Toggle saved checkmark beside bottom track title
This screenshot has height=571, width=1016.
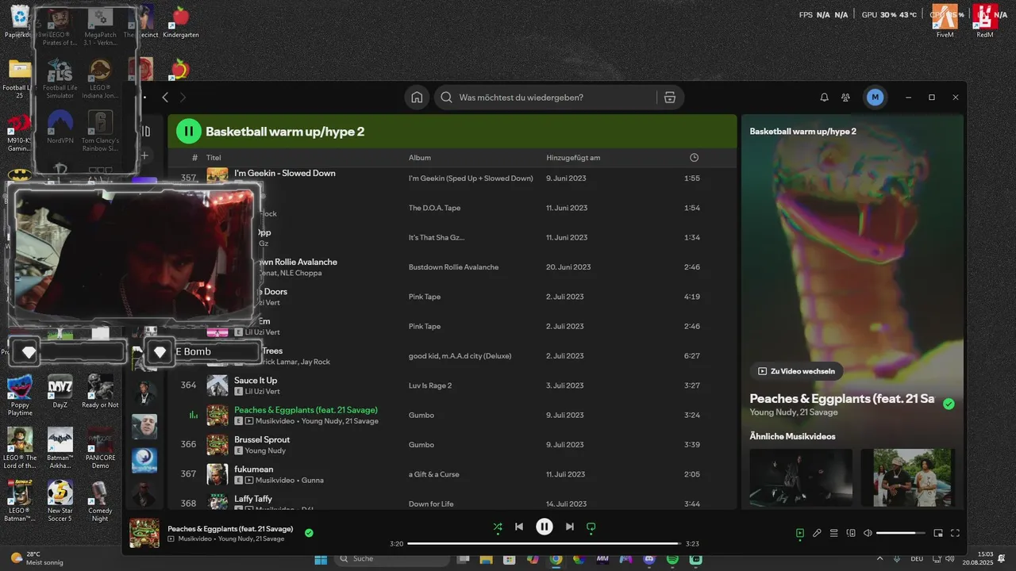(309, 533)
